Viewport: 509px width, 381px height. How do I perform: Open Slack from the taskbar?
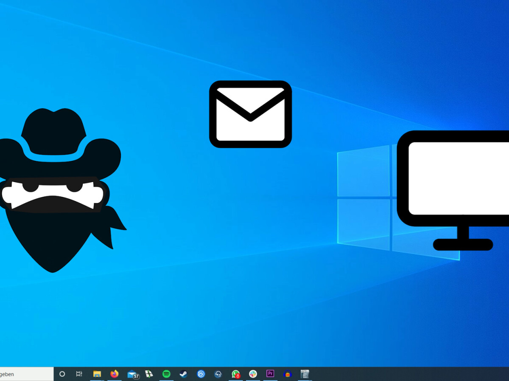pyautogui.click(x=253, y=374)
